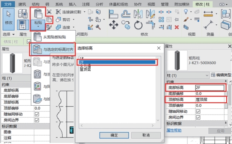Switch to the 附加模块 ribbon tab
The image size is (232, 144).
(x=182, y=4)
